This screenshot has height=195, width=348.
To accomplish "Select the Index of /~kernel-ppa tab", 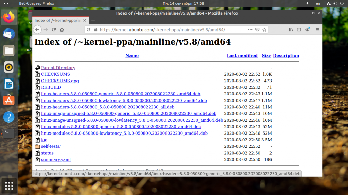I will pos(60,20).
